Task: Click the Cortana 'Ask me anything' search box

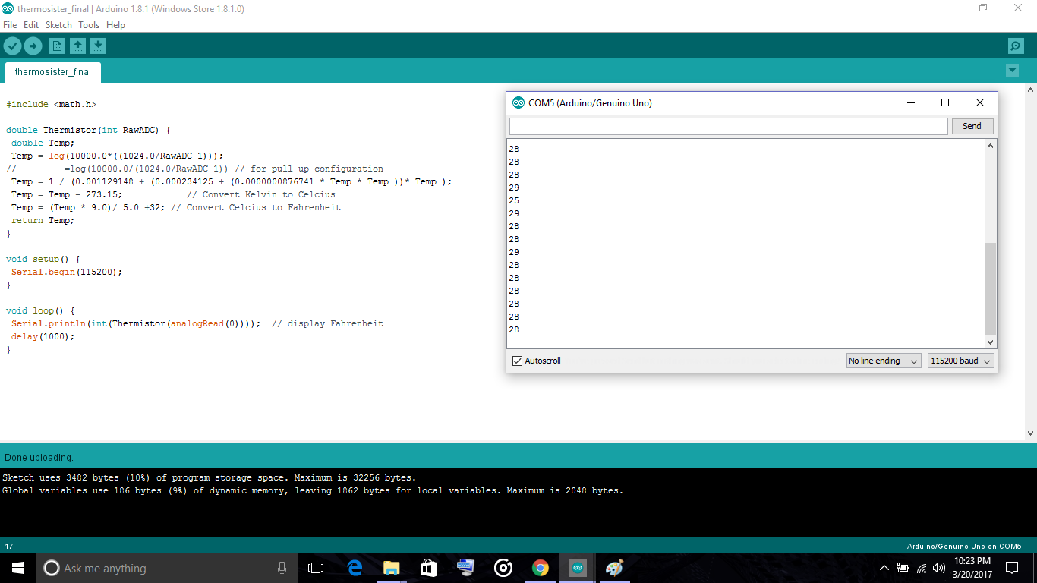Action: (x=167, y=568)
